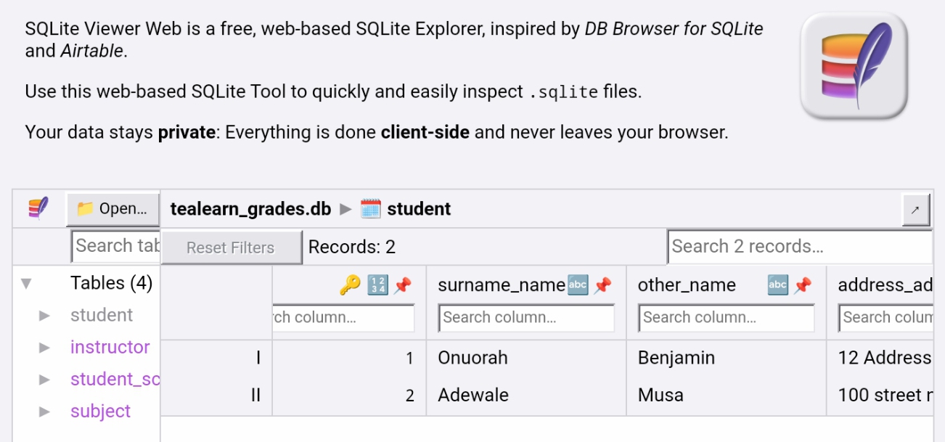This screenshot has height=442, width=945.
Task: Click the Adewale surname cell
Action: tap(526, 396)
